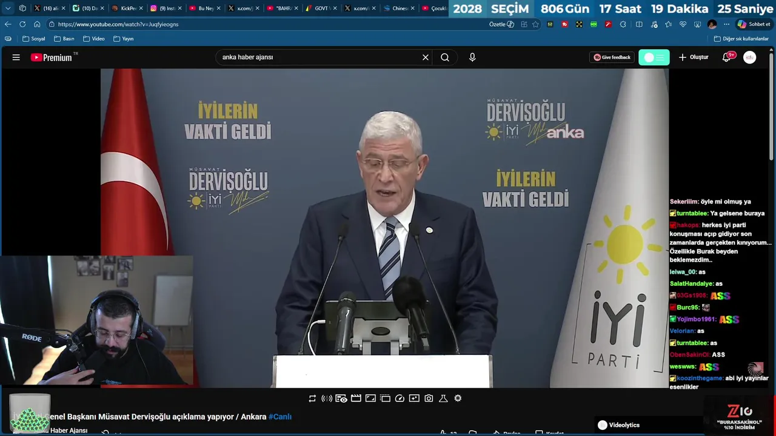This screenshot has width=776, height=436.
Task: Close the KickPe tab
Action: click(x=141, y=8)
